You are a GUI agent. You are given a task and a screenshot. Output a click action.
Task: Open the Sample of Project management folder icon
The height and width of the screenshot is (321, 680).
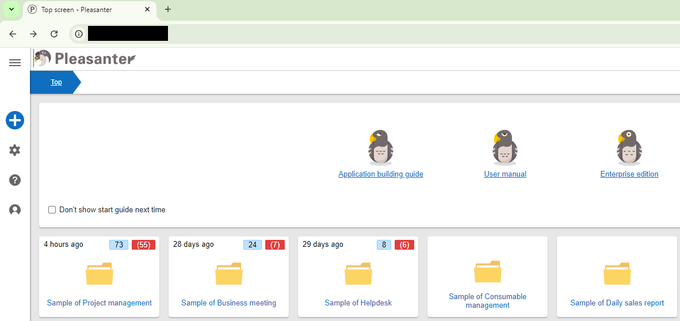[100, 274]
